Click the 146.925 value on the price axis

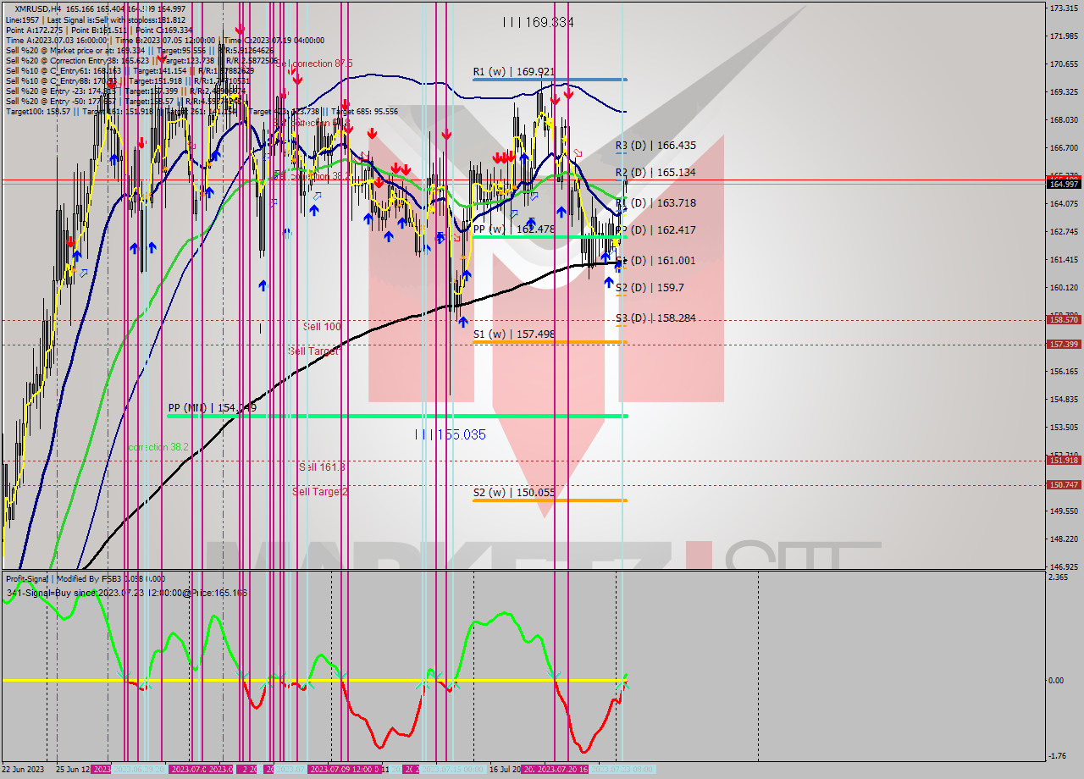pyautogui.click(x=1064, y=566)
